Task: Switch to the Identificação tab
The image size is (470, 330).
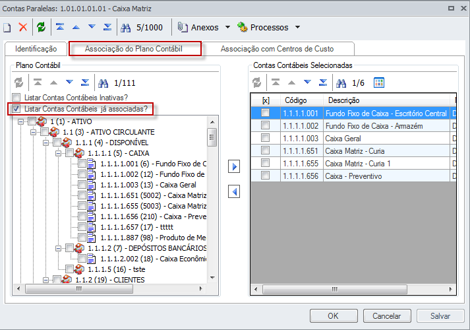Action: [36, 49]
